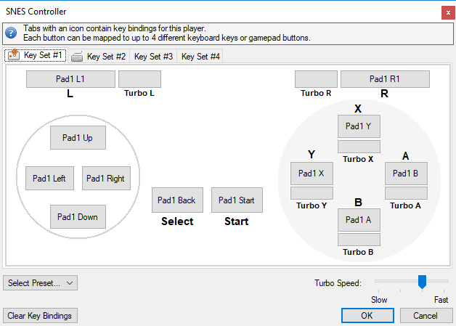The image size is (456, 326).
Task: Confirm with the OK button
Action: pos(367,316)
